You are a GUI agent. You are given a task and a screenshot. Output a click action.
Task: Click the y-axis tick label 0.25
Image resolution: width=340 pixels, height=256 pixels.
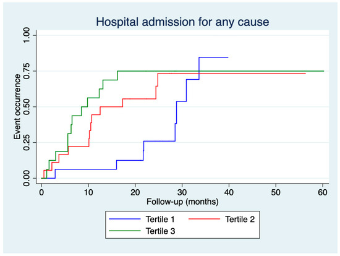[27, 143]
